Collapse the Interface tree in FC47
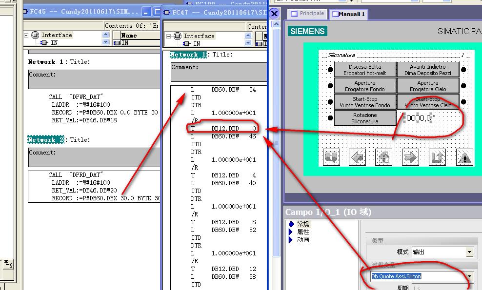Viewport: 482px width, 290px height. [168, 36]
